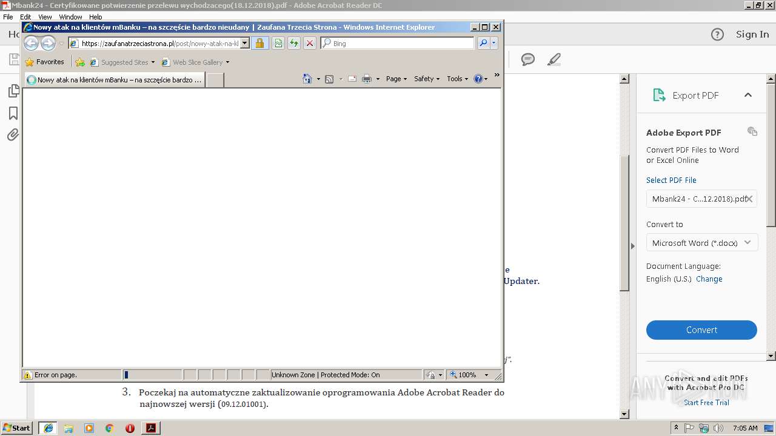Click the Read Mail envelope icon
Image resolution: width=776 pixels, height=436 pixels.
[x=352, y=79]
